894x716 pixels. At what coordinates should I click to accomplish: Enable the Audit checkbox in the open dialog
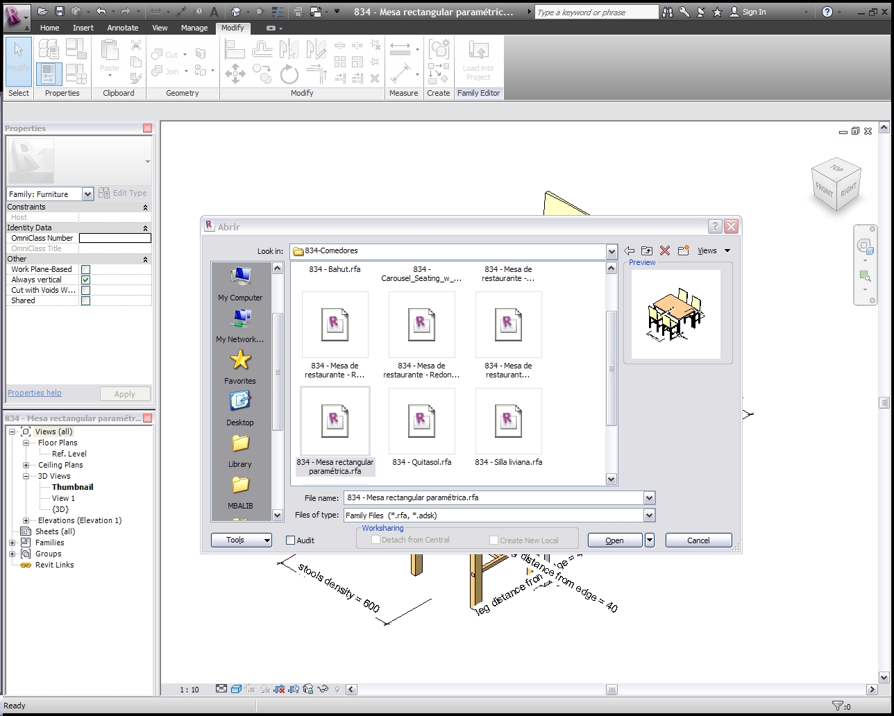tap(289, 540)
